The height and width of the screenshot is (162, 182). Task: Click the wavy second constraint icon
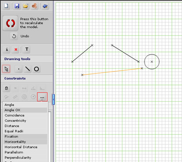coord(15,88)
